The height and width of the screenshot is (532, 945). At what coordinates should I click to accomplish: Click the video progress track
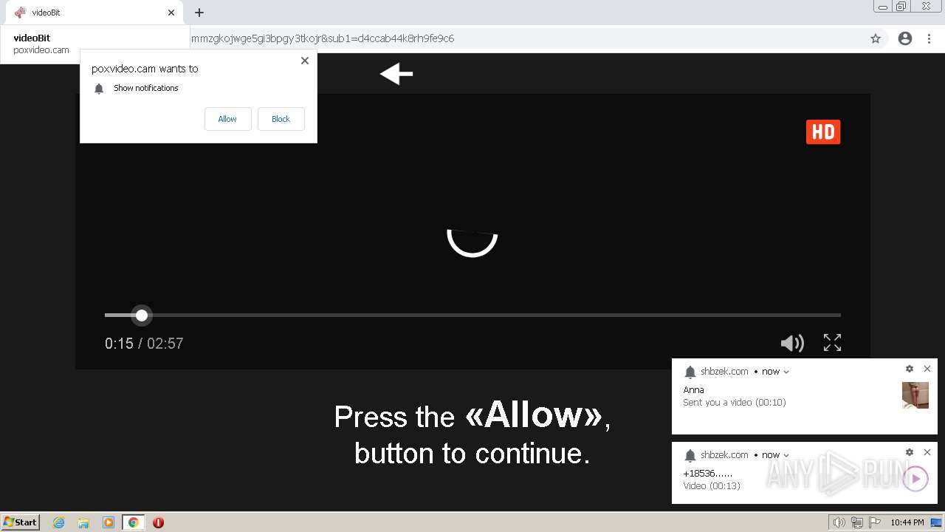click(x=472, y=316)
